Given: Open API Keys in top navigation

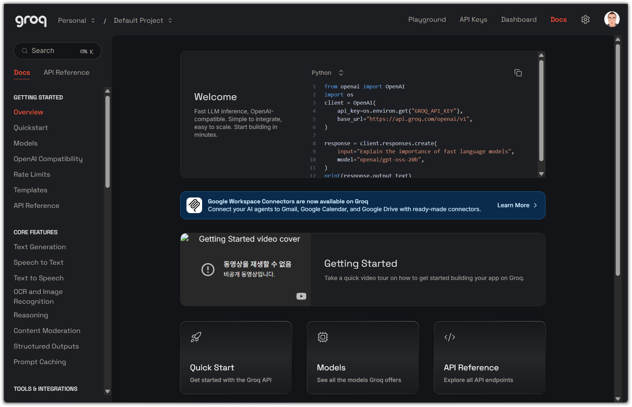Looking at the screenshot, I should coord(474,19).
